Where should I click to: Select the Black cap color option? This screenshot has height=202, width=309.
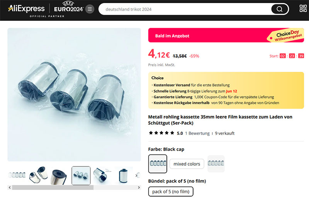158,164
